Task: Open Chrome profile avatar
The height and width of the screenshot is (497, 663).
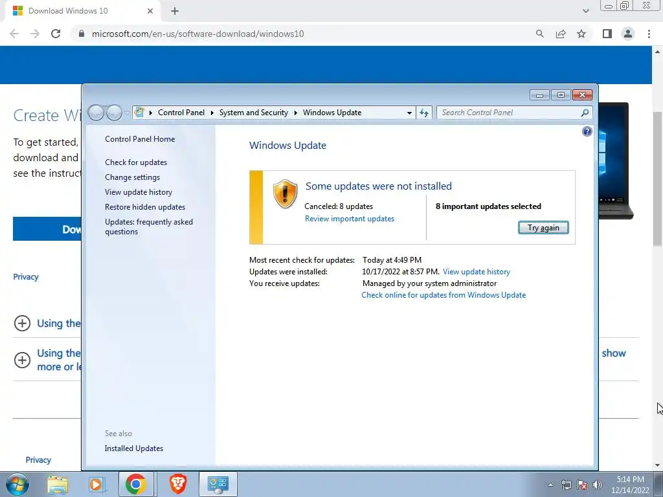Action: coord(628,34)
